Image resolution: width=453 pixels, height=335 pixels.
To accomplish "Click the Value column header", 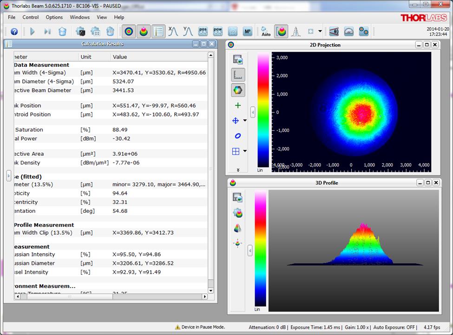I will coord(120,57).
